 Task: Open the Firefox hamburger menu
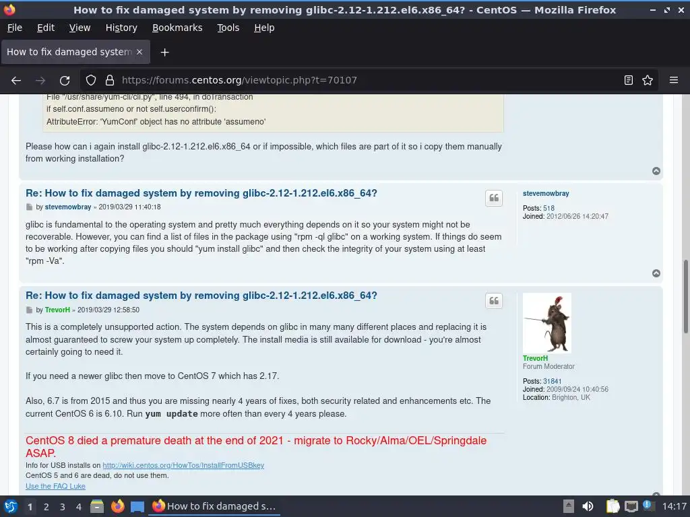(674, 81)
